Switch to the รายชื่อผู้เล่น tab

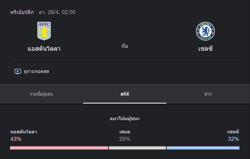coord(41,94)
